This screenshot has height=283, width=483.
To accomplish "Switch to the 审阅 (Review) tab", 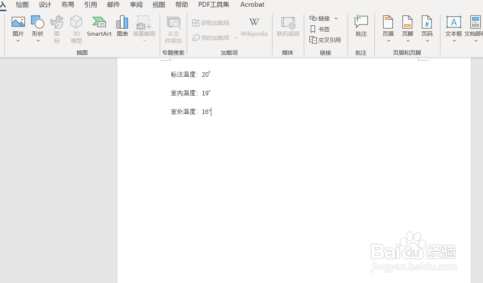I will (x=136, y=4).
